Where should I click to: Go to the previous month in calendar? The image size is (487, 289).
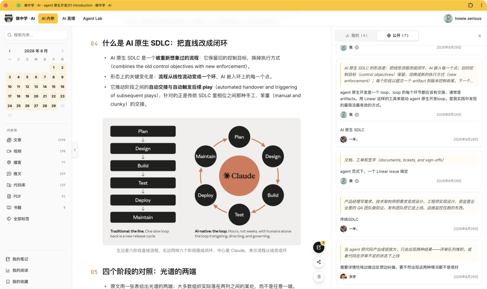(x=9, y=51)
